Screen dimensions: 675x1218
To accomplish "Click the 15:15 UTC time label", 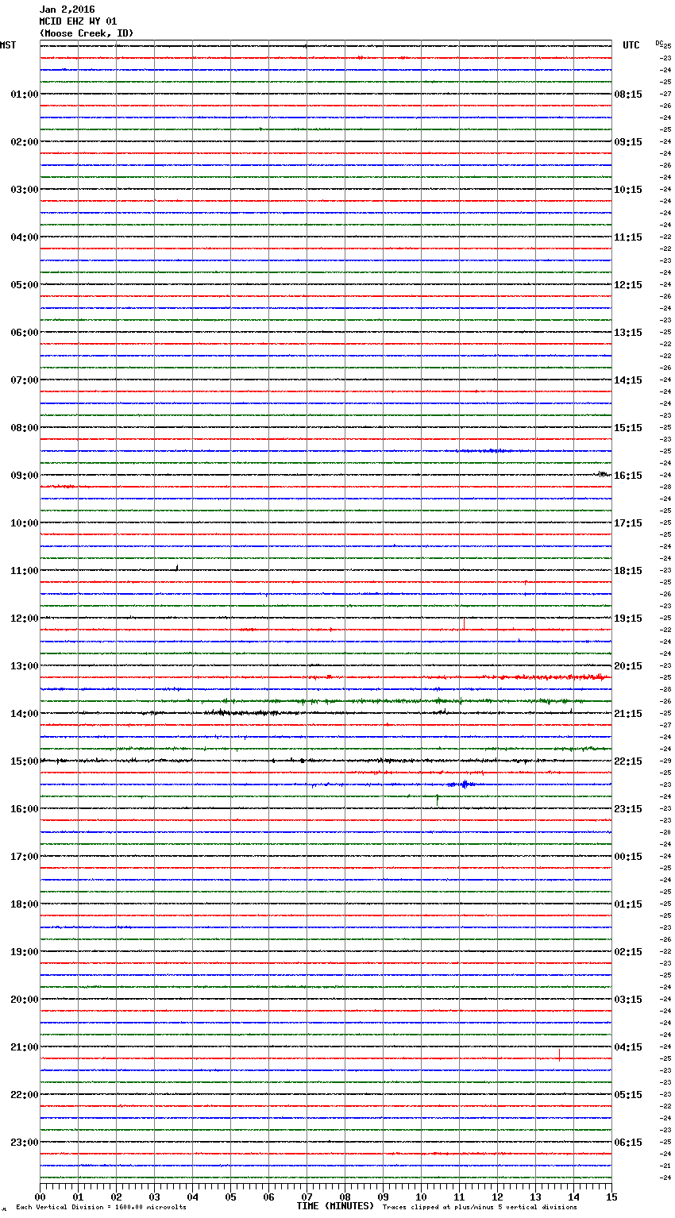I will (x=628, y=428).
